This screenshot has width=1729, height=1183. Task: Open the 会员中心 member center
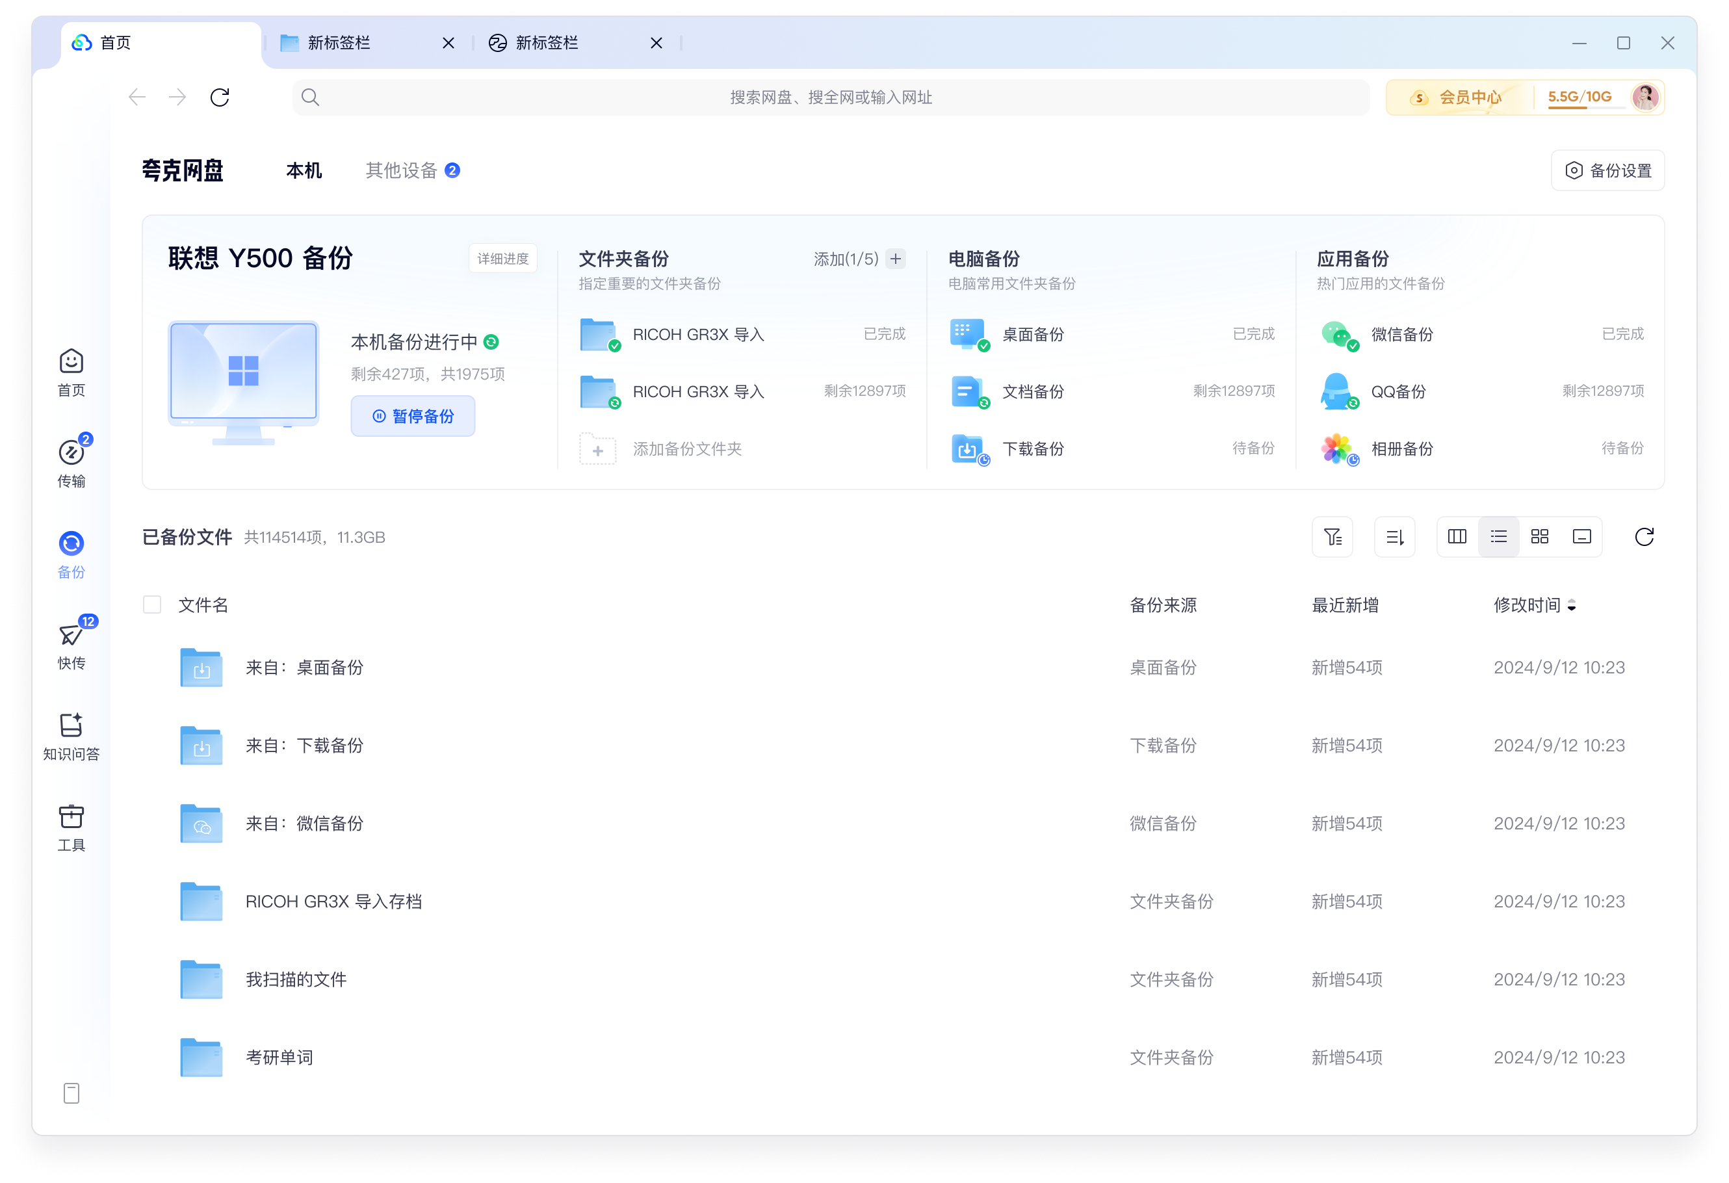click(1458, 97)
